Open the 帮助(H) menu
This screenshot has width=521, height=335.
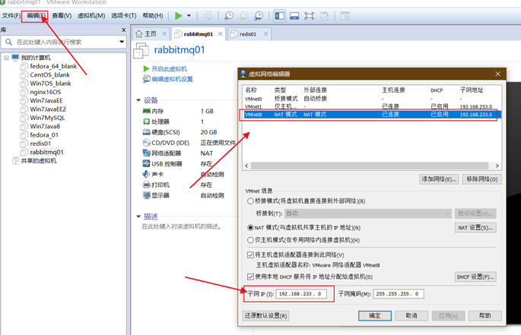[153, 16]
